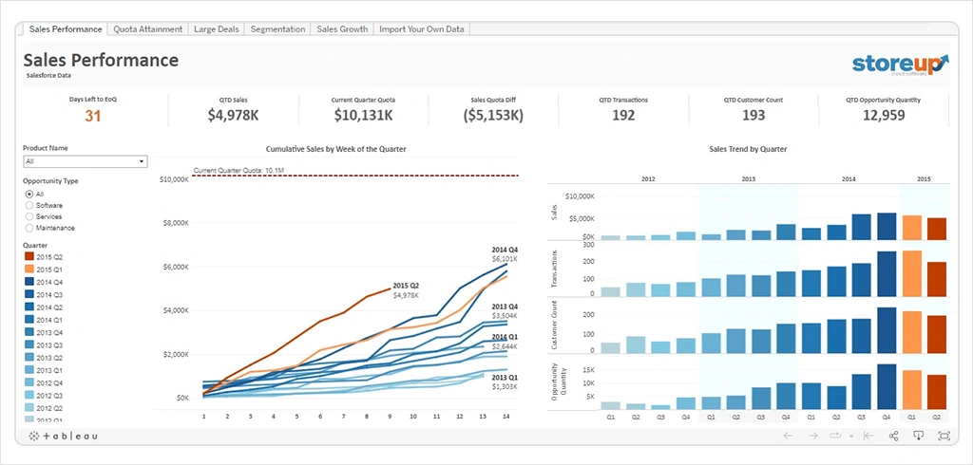Open Import Your Own Data tab
Image resolution: width=973 pixels, height=465 pixels.
pyautogui.click(x=422, y=29)
